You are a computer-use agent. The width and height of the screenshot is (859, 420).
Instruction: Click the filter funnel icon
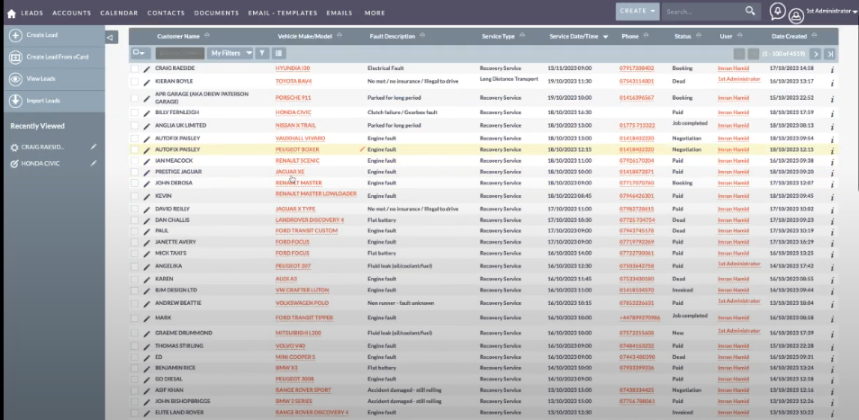pos(262,53)
